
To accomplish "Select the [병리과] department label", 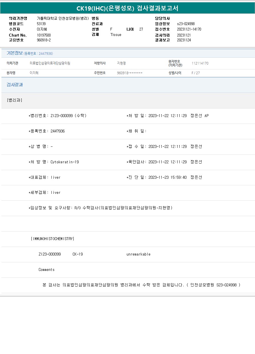I will [14, 100].
